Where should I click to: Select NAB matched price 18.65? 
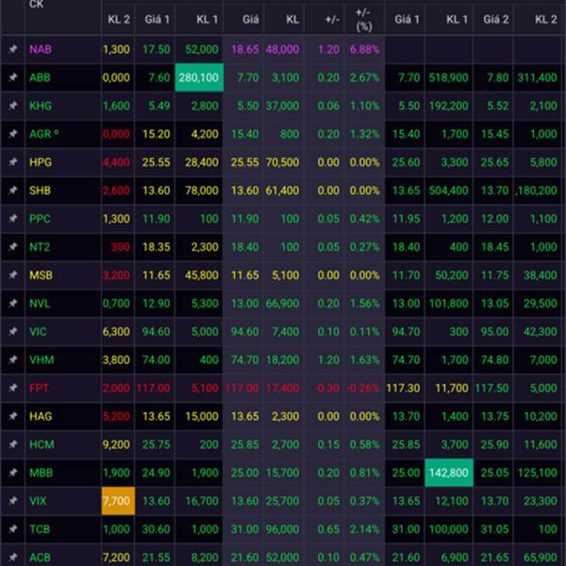pos(244,49)
